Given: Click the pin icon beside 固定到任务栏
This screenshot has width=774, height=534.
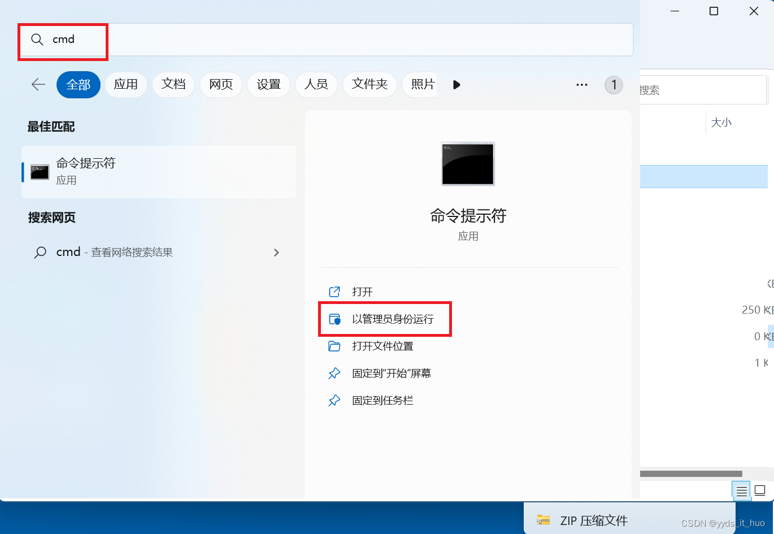Looking at the screenshot, I should pyautogui.click(x=334, y=401).
